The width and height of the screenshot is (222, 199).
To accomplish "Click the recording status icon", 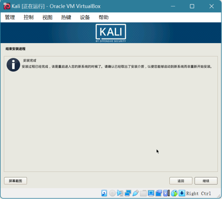I will click(x=159, y=193).
